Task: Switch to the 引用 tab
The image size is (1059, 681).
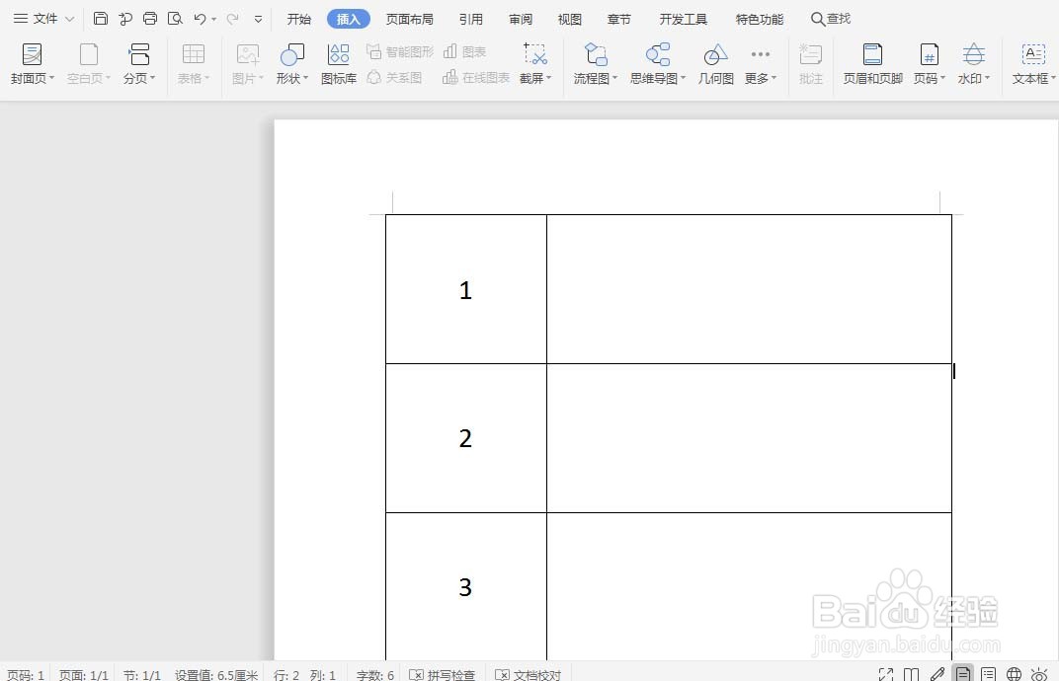Action: tap(471, 20)
